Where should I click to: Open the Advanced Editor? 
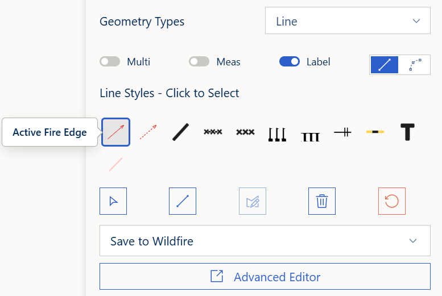[x=265, y=276]
